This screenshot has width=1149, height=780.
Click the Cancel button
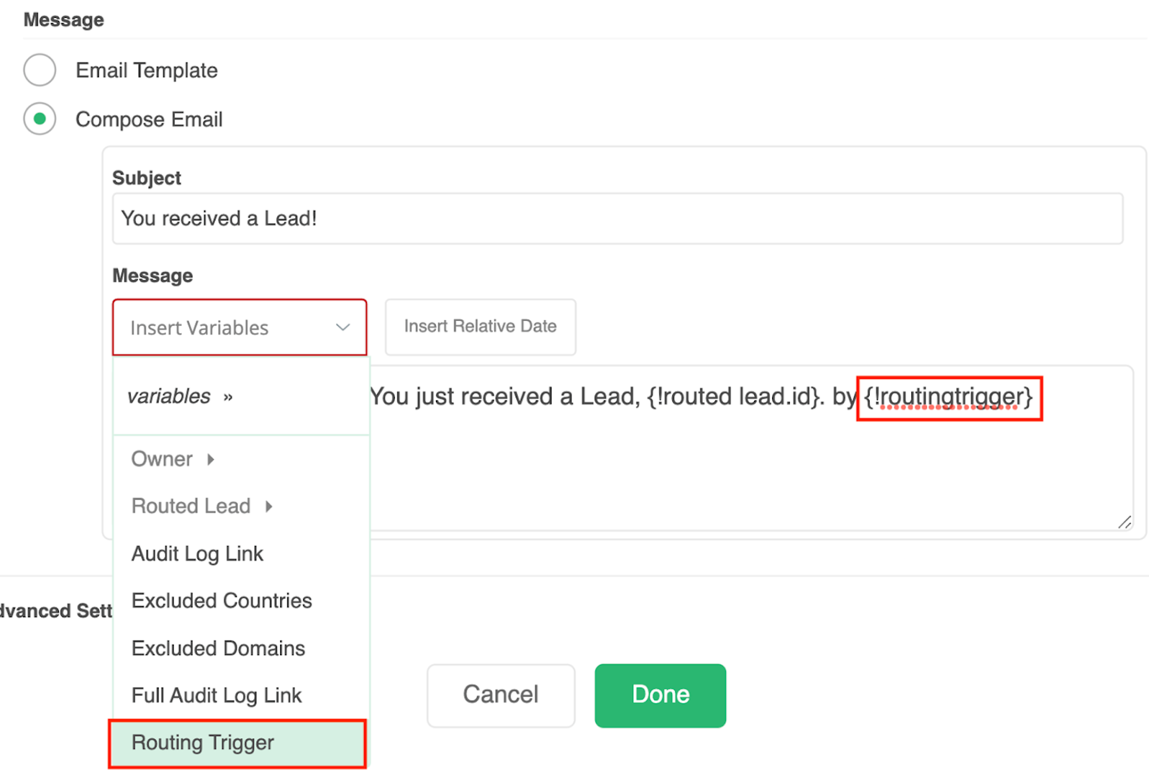pyautogui.click(x=501, y=695)
